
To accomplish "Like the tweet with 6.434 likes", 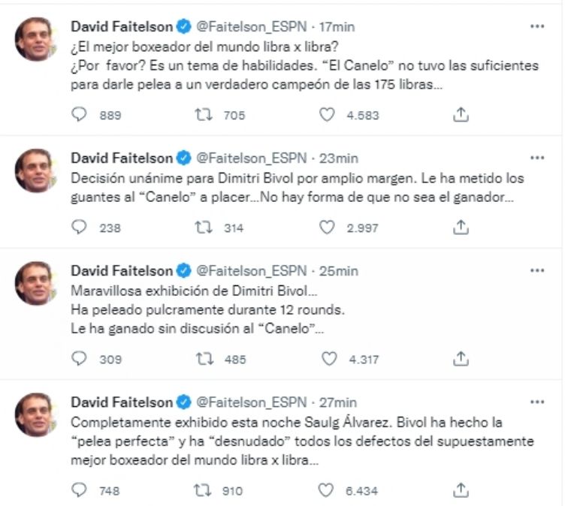I will 326,490.
